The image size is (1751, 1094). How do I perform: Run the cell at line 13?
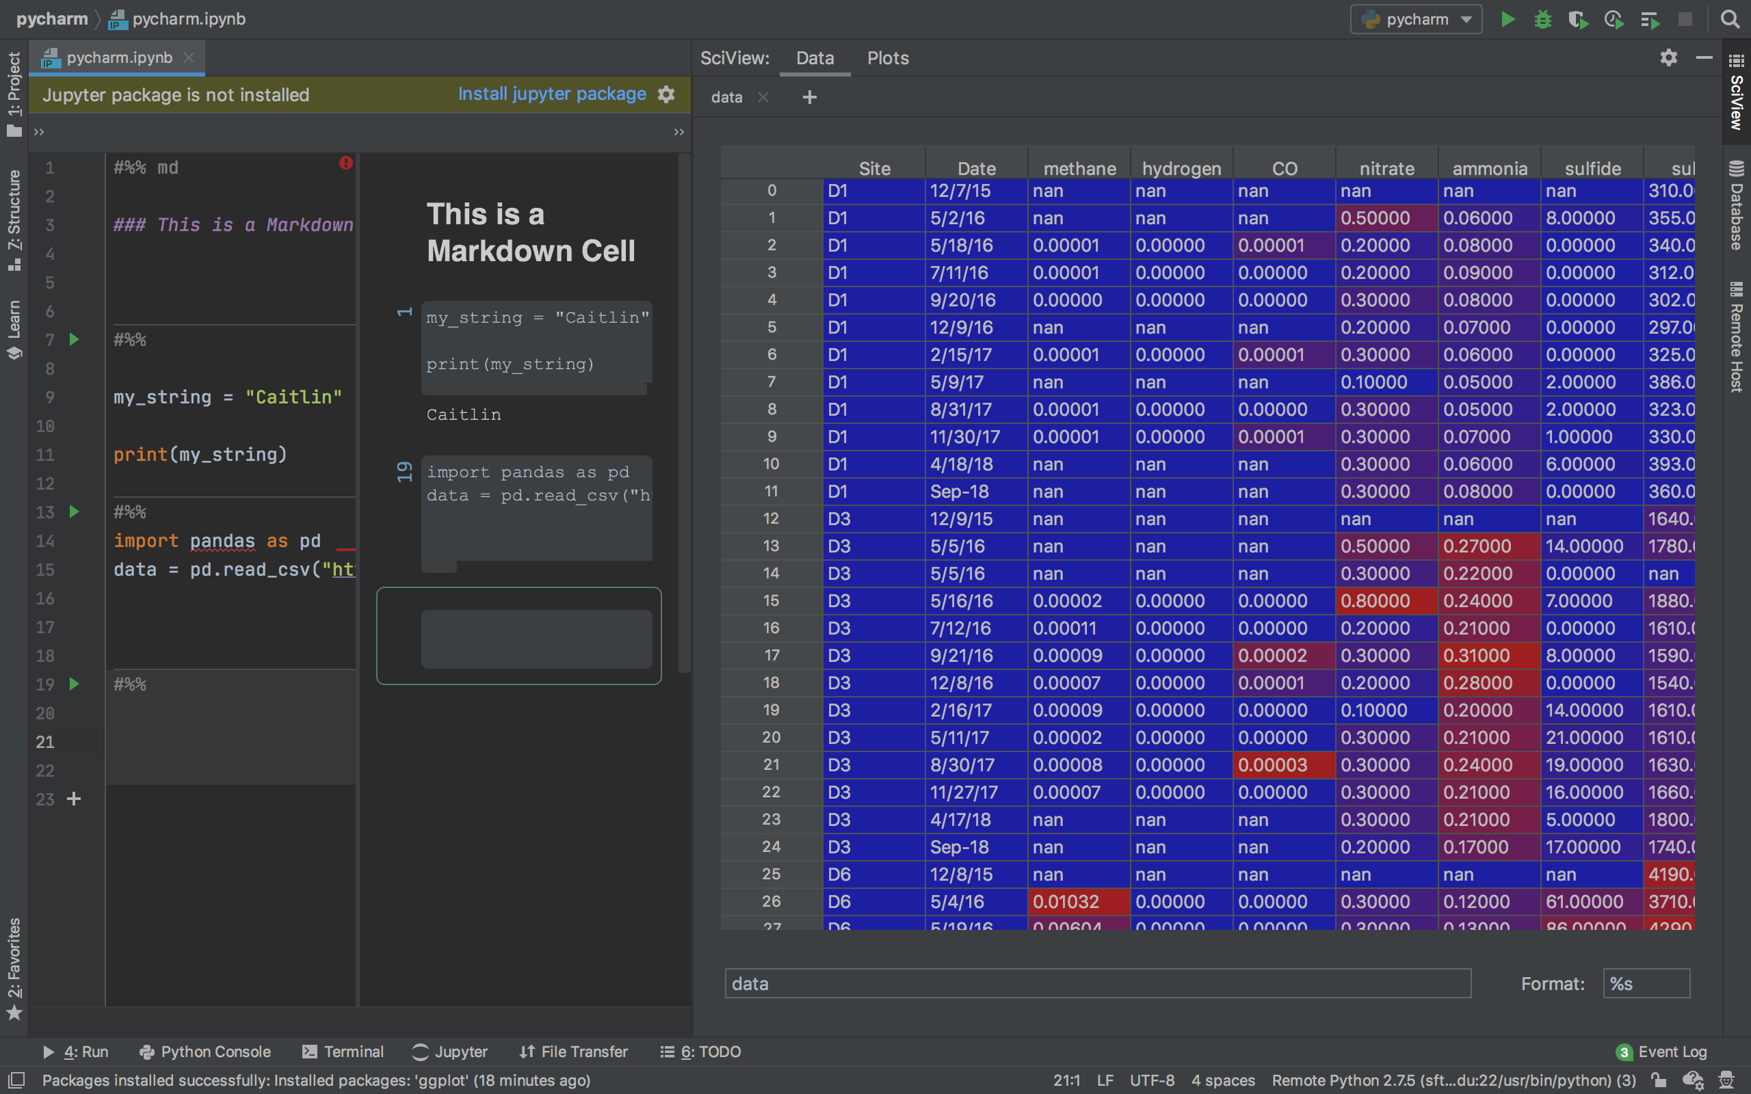(74, 511)
